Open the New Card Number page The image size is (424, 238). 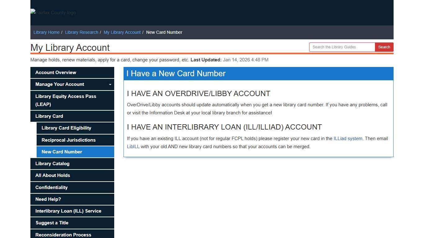tap(61, 152)
